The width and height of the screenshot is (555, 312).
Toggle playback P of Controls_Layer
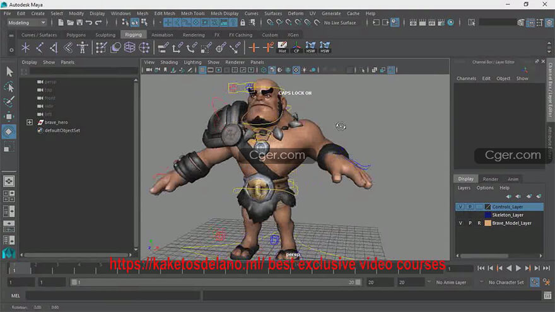(x=470, y=207)
